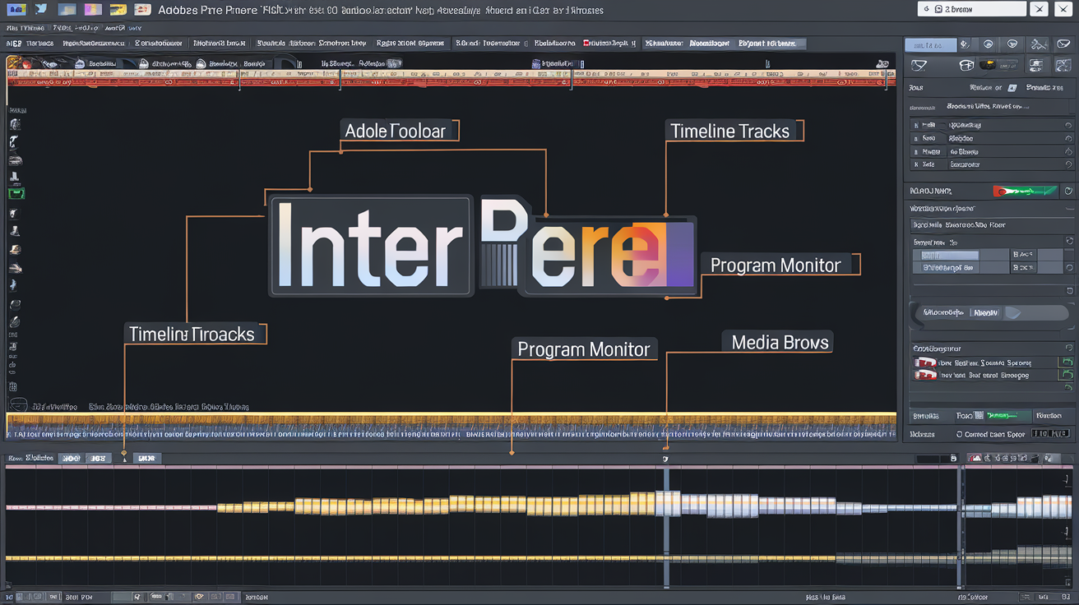Click the blue app icon left of the Twitter bird
1079x605 pixels.
16,9
